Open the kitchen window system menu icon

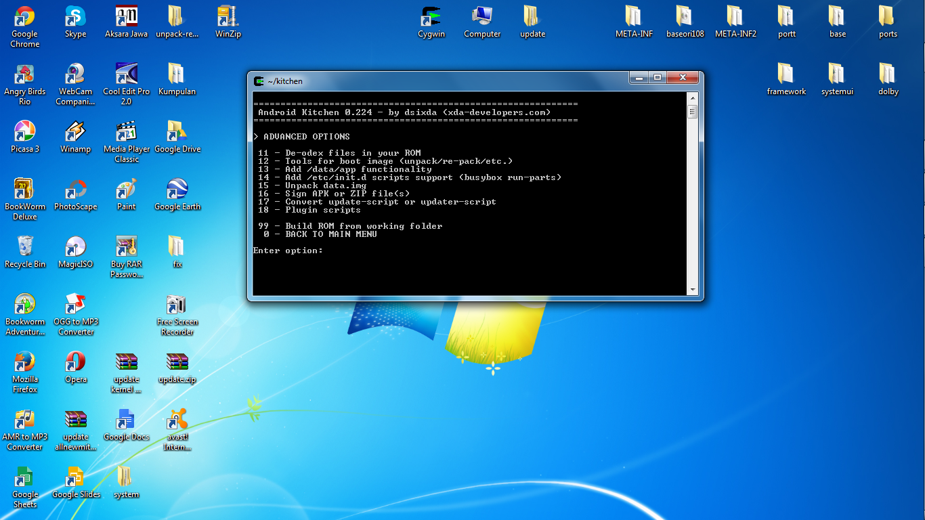[x=258, y=81]
